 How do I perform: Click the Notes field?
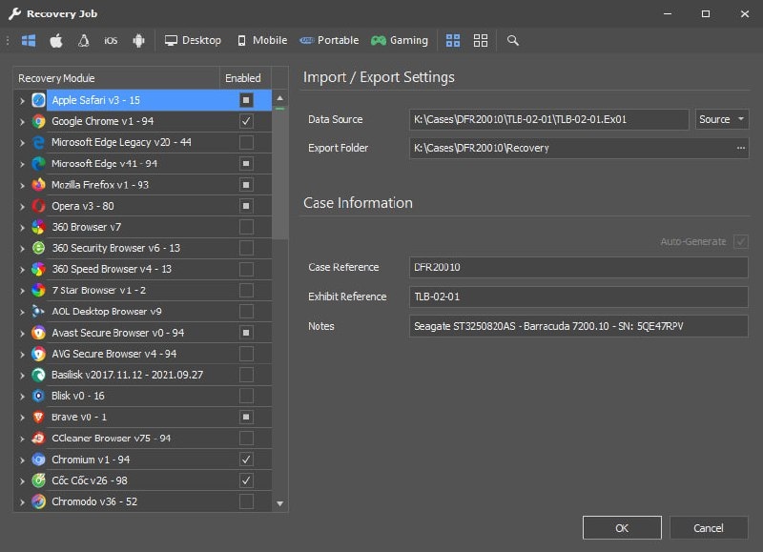point(579,326)
